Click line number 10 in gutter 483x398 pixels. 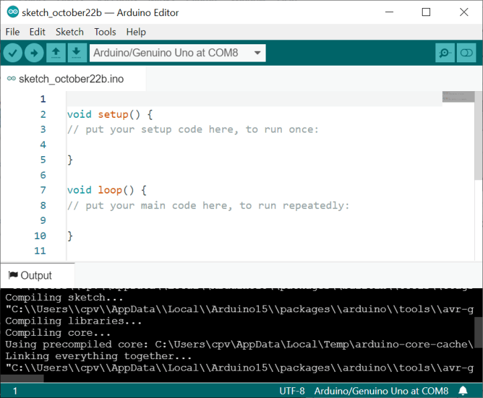(40, 236)
